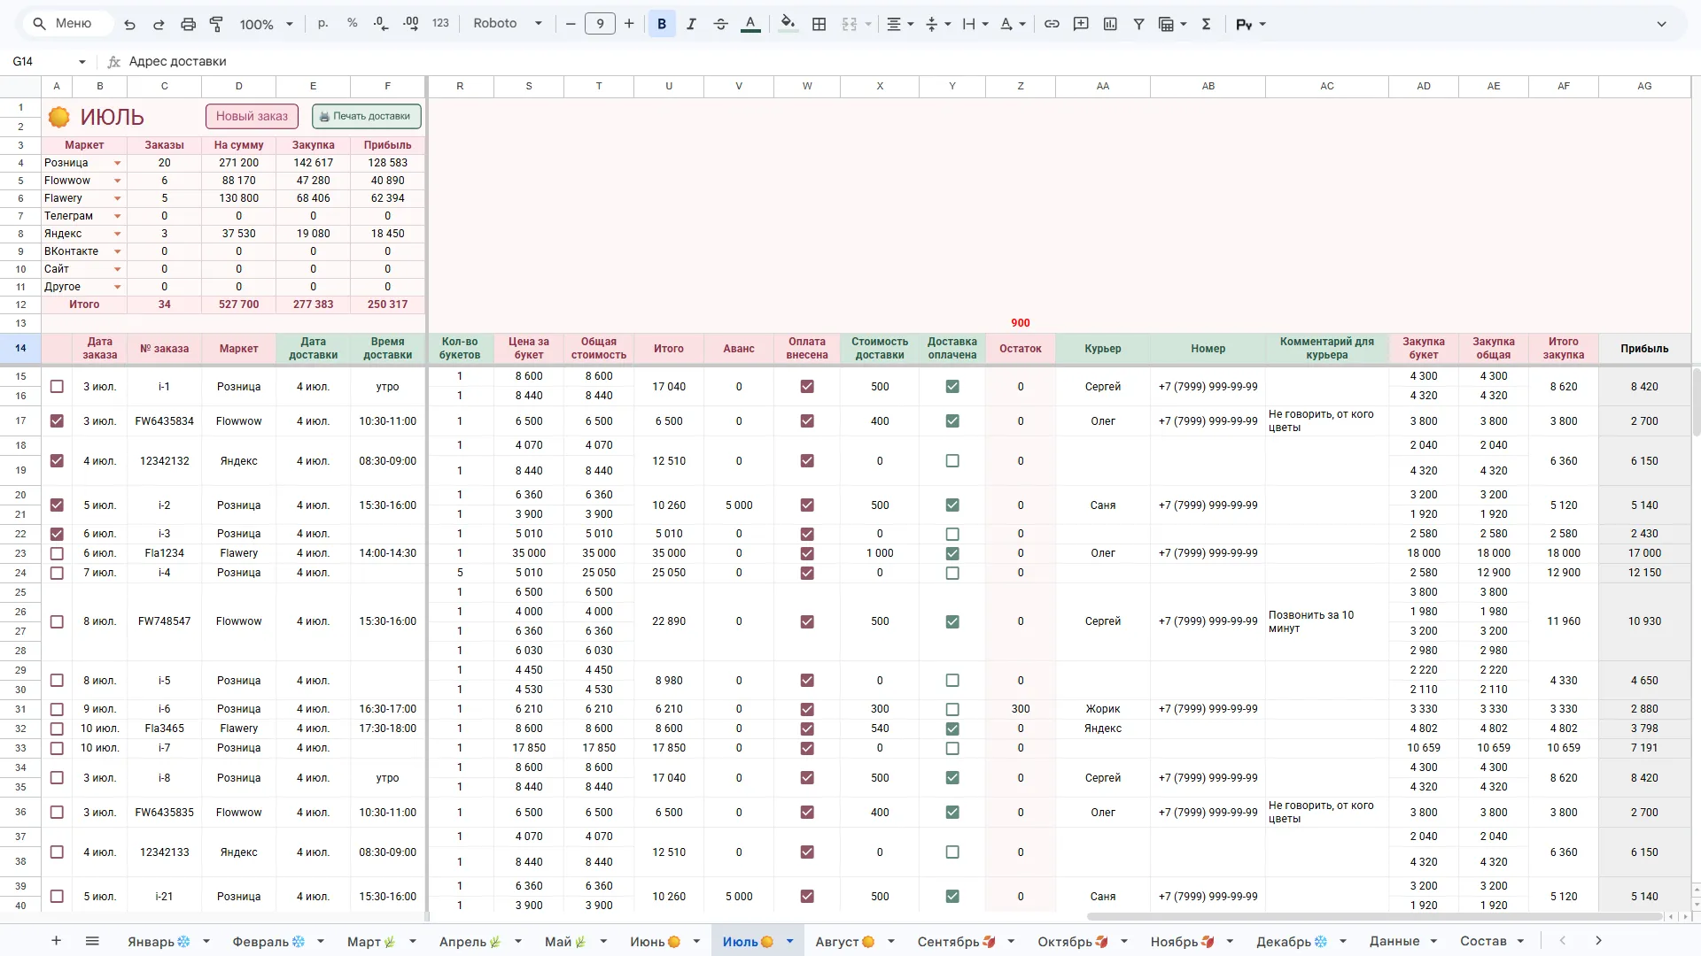Expand the collapsed toolbar chevron
This screenshot has width=1701, height=956.
click(1662, 24)
